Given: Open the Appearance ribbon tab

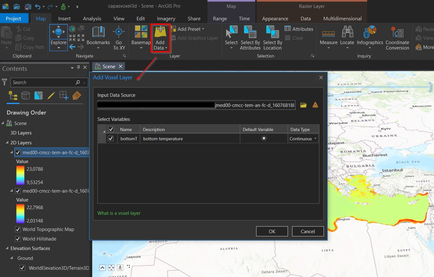Looking at the screenshot, I should 275,19.
